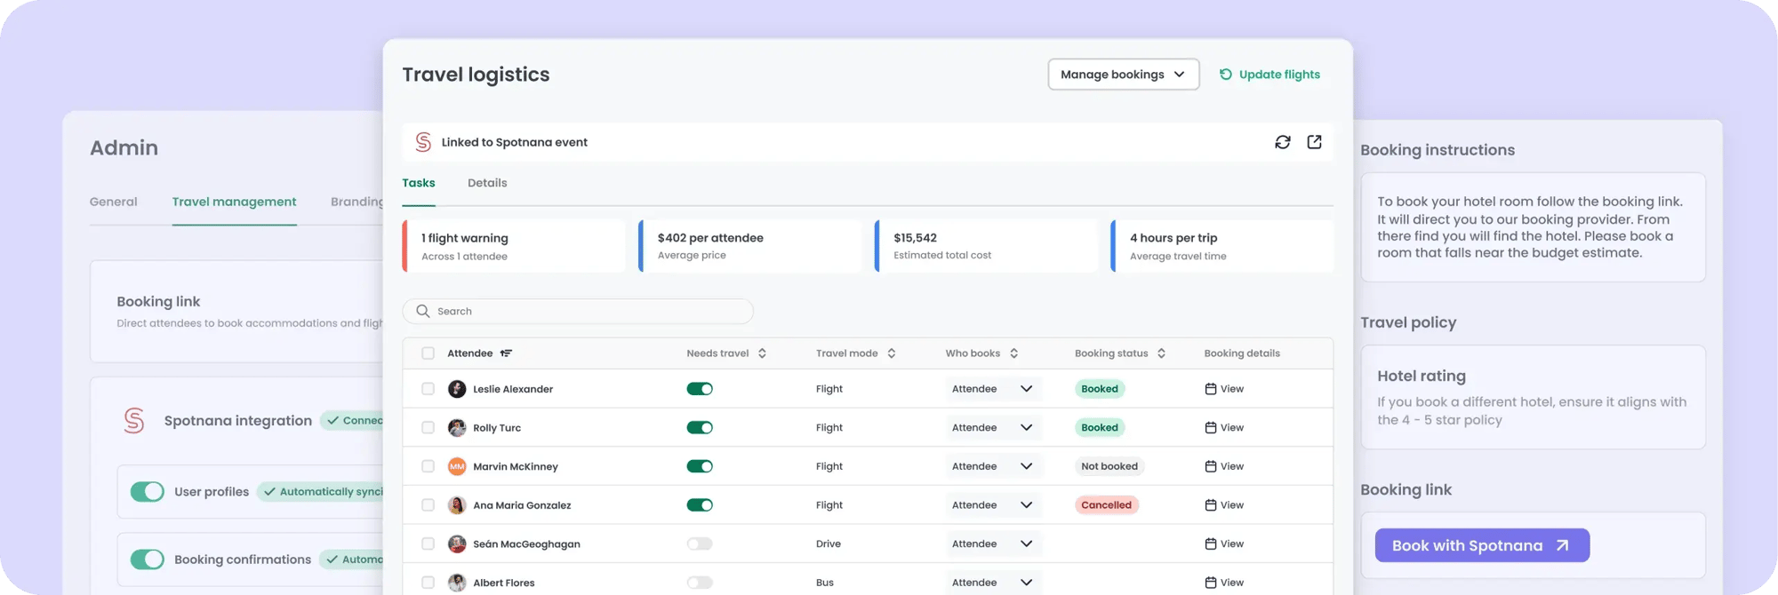
Task: Enable needs travel for Seán MacGeoghagan
Action: tap(700, 543)
